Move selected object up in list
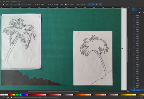Image resolution: width=144 pixels, height=99 pixels. pos(140,13)
